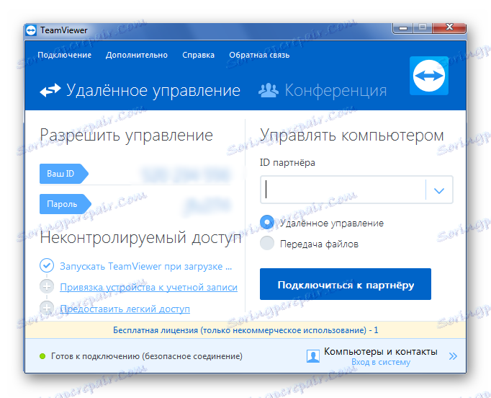Click the blurred Ваш ID number

click(186, 174)
